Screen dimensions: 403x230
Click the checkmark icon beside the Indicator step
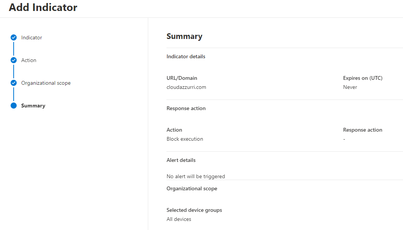(14, 37)
